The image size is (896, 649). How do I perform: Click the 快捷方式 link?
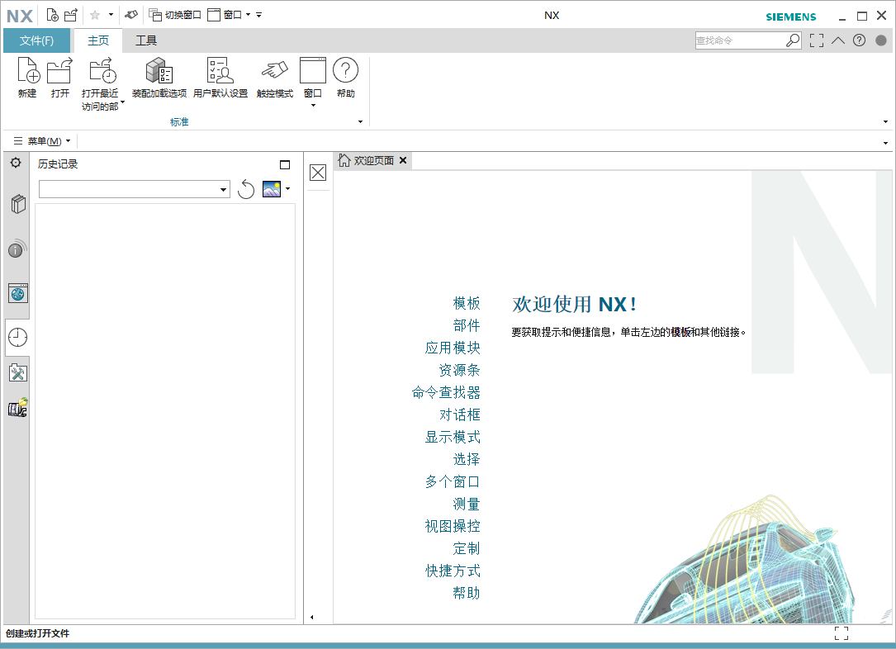(x=453, y=571)
